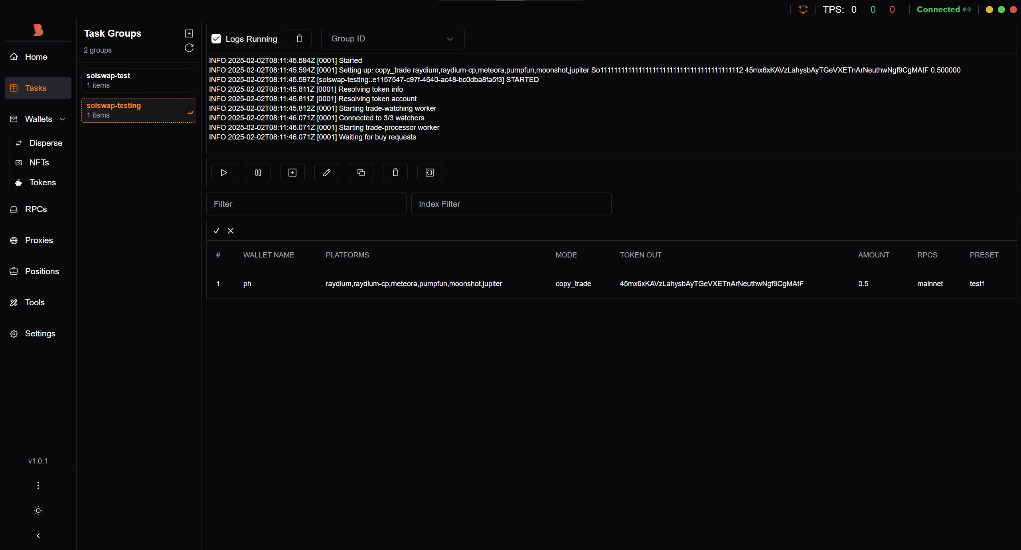This screenshot has height=550, width=1021.
Task: Refresh the task groups list
Action: (189, 48)
